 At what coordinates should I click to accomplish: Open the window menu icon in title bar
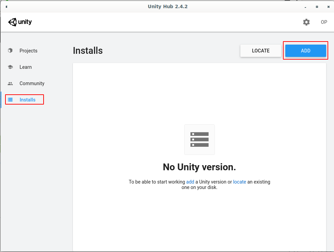(x=6, y=6)
